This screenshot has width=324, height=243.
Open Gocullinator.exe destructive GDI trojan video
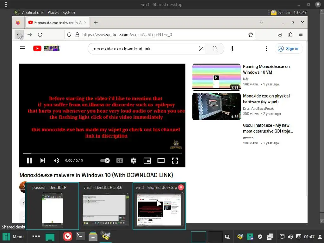point(268,128)
